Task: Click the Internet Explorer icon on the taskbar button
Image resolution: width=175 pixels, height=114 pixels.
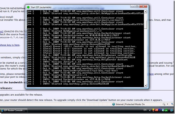Action: (2, 110)
